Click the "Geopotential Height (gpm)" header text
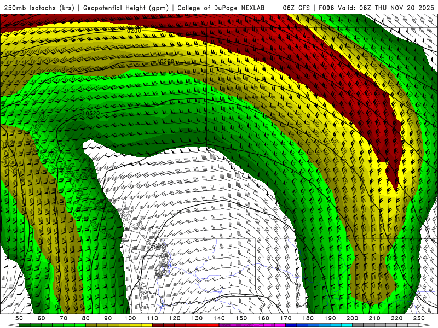 (126, 8)
